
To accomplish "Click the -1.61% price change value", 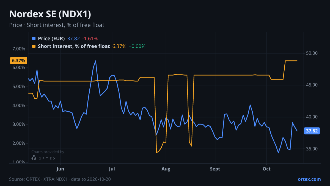I will (x=90, y=39).
